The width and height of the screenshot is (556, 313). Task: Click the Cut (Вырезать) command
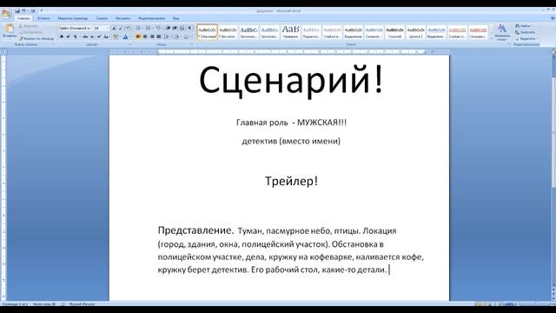[x=29, y=26]
